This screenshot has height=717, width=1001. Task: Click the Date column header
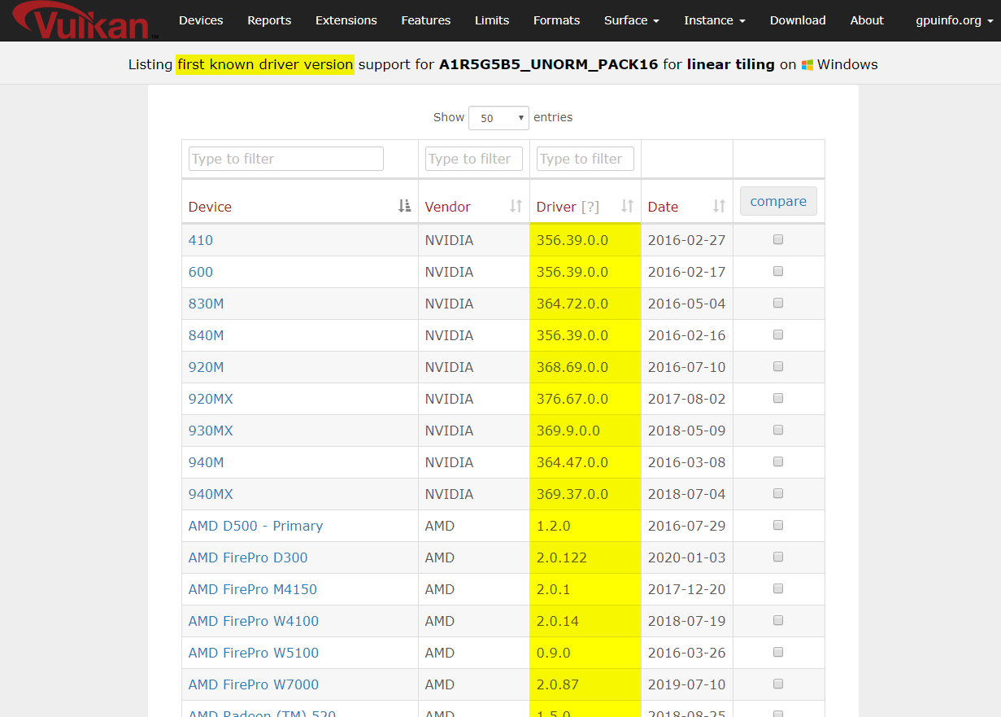click(687, 202)
